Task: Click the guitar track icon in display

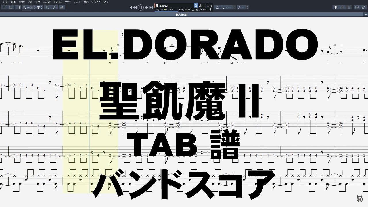Action: tap(157, 5)
